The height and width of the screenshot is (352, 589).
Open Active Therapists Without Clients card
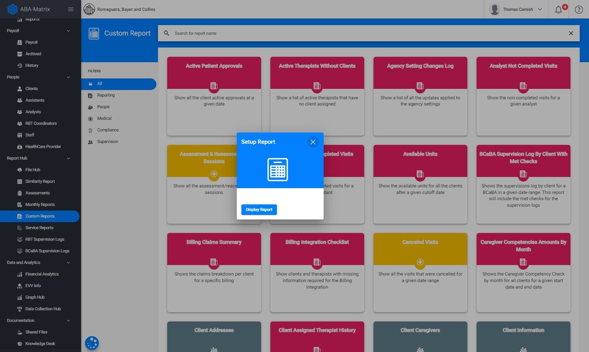[x=317, y=96]
